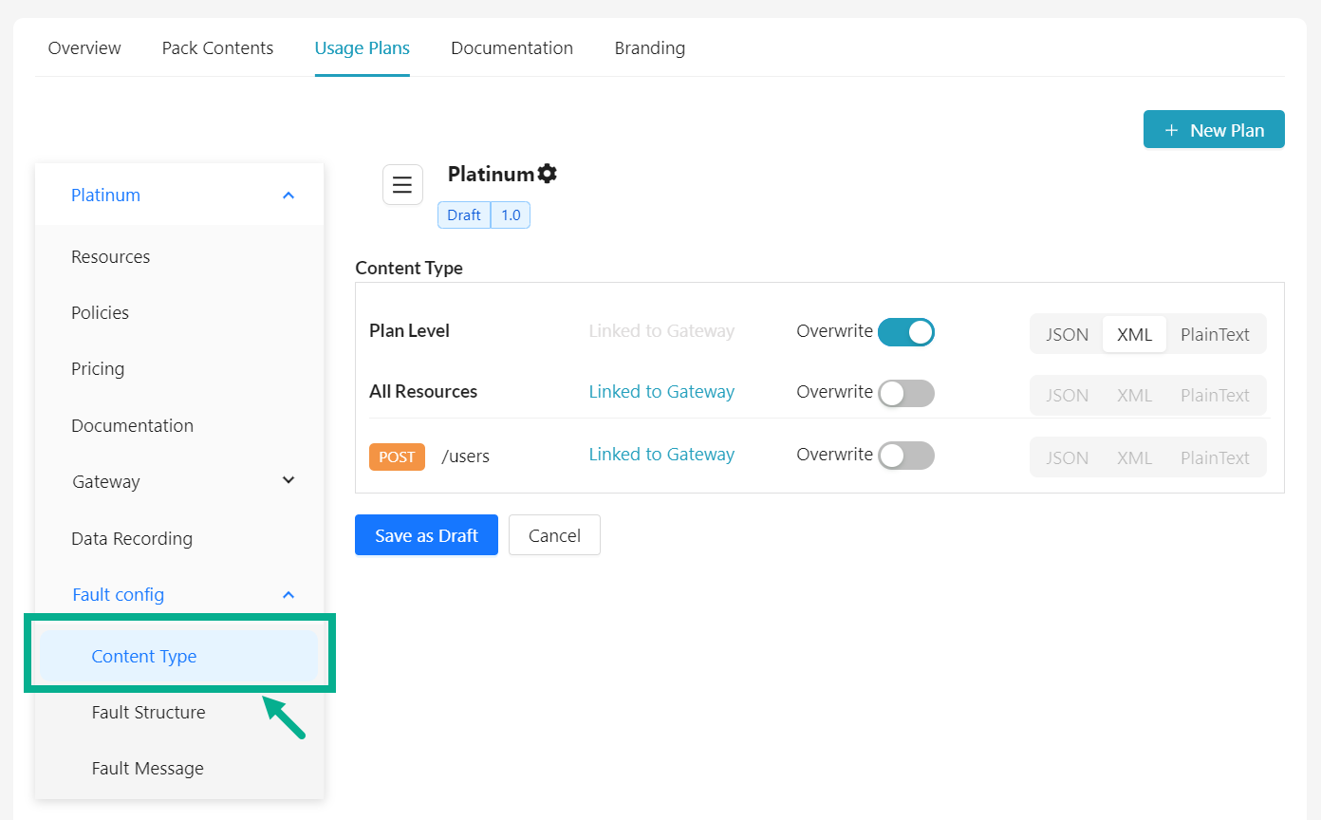Image resolution: width=1321 pixels, height=820 pixels.
Task: Click the Save as Draft button
Action: pos(426,534)
